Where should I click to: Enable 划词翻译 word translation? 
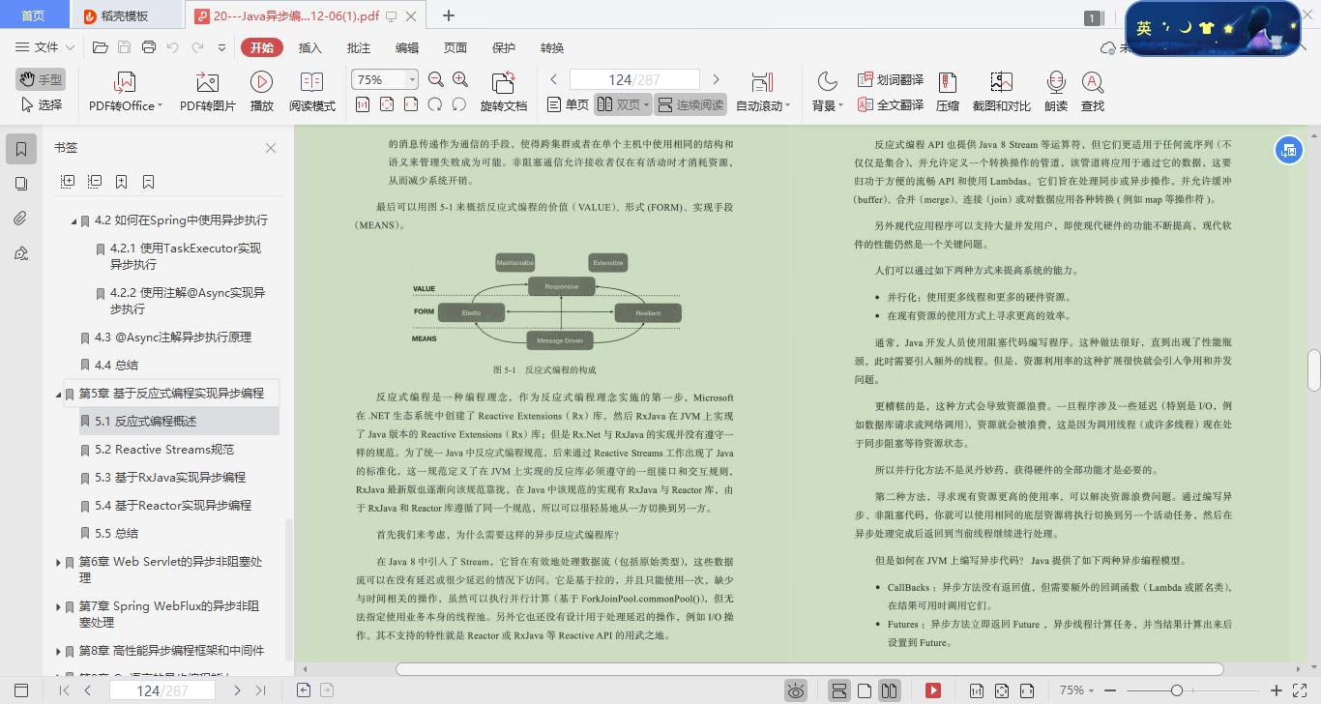click(x=890, y=79)
